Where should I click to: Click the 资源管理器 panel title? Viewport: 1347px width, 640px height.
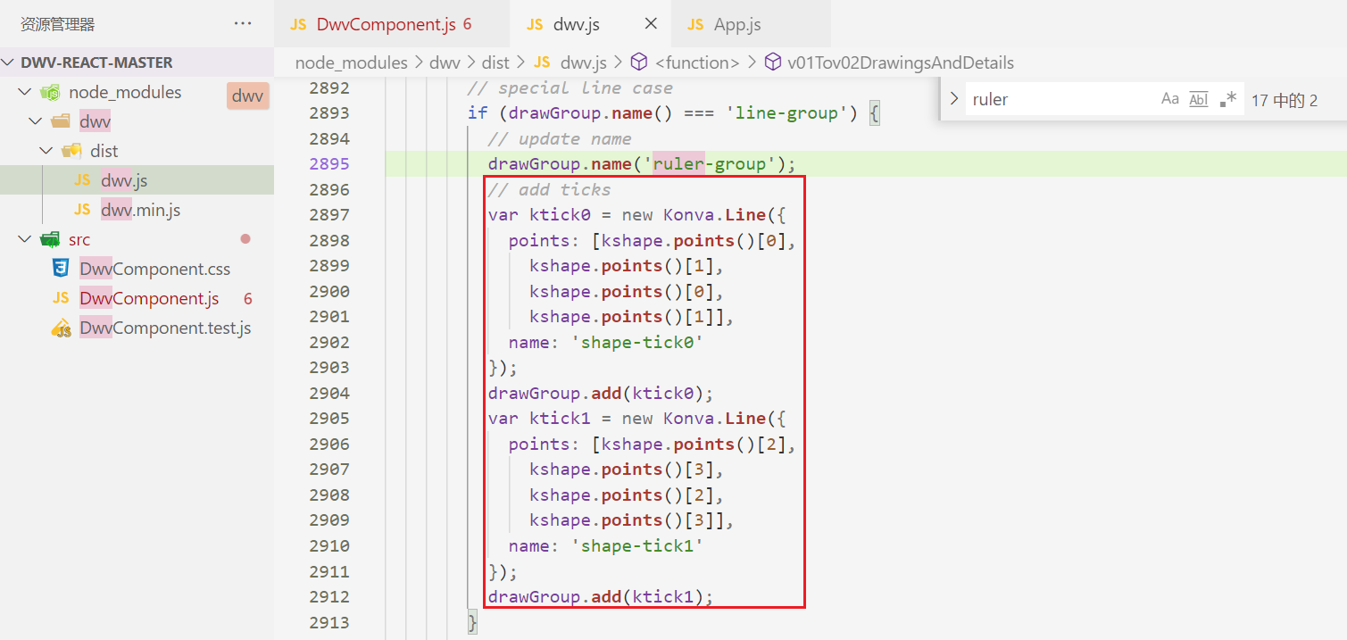(58, 24)
